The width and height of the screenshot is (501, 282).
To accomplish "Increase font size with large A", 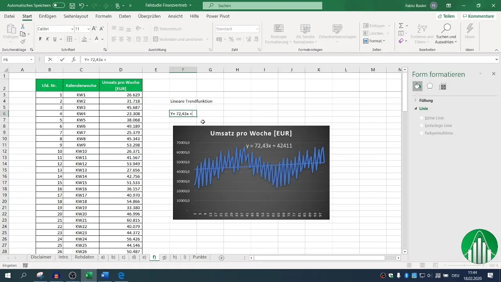I will click(x=95, y=29).
